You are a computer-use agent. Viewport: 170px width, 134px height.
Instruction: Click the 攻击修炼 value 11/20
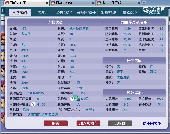127,28
